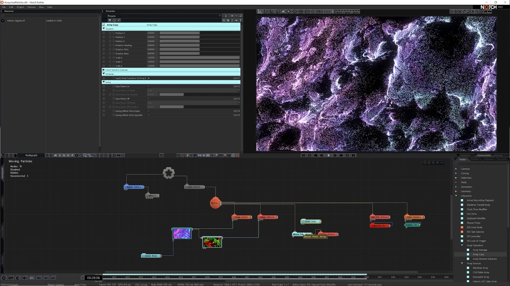
Task: Click the Array Copy node in nodegraph
Action: pos(311,221)
